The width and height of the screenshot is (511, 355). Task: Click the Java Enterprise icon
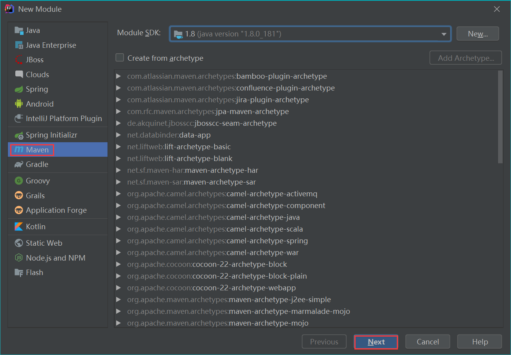(x=19, y=45)
